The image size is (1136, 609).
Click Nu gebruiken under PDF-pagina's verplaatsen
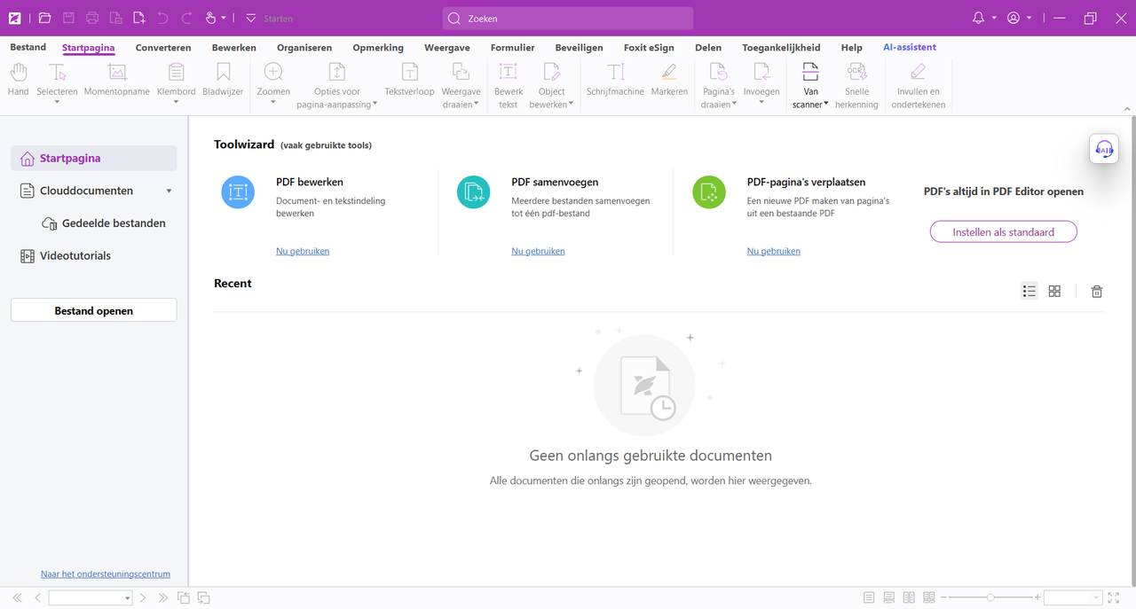pyautogui.click(x=774, y=252)
